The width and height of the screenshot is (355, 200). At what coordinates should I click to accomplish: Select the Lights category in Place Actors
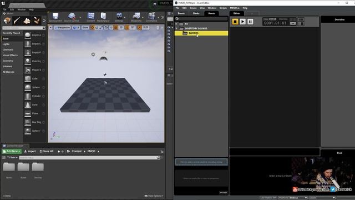pos(6,44)
